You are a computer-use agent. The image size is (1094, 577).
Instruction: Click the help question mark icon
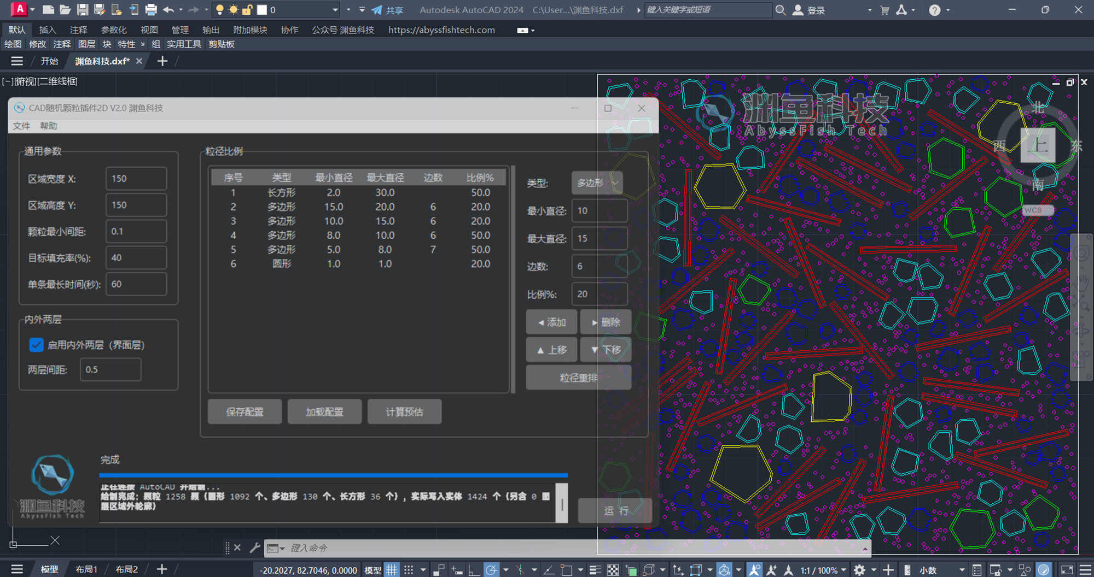[935, 10]
